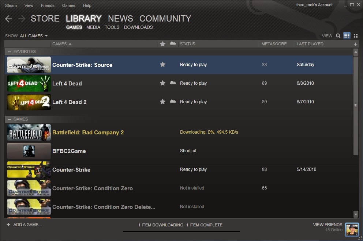Image resolution: width=363 pixels, height=241 pixels.
Task: Open the Games menu
Action: [68, 5]
